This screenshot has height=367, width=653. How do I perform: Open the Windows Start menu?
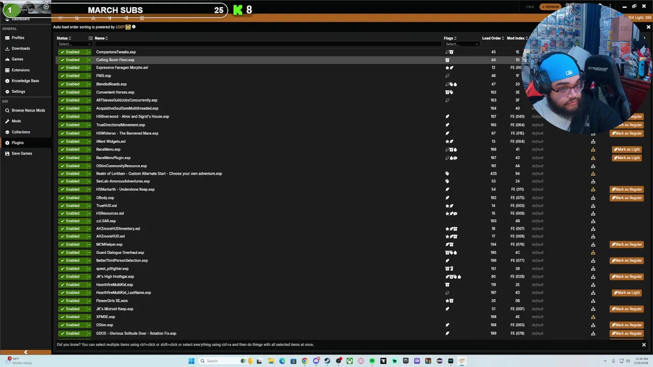(x=191, y=361)
